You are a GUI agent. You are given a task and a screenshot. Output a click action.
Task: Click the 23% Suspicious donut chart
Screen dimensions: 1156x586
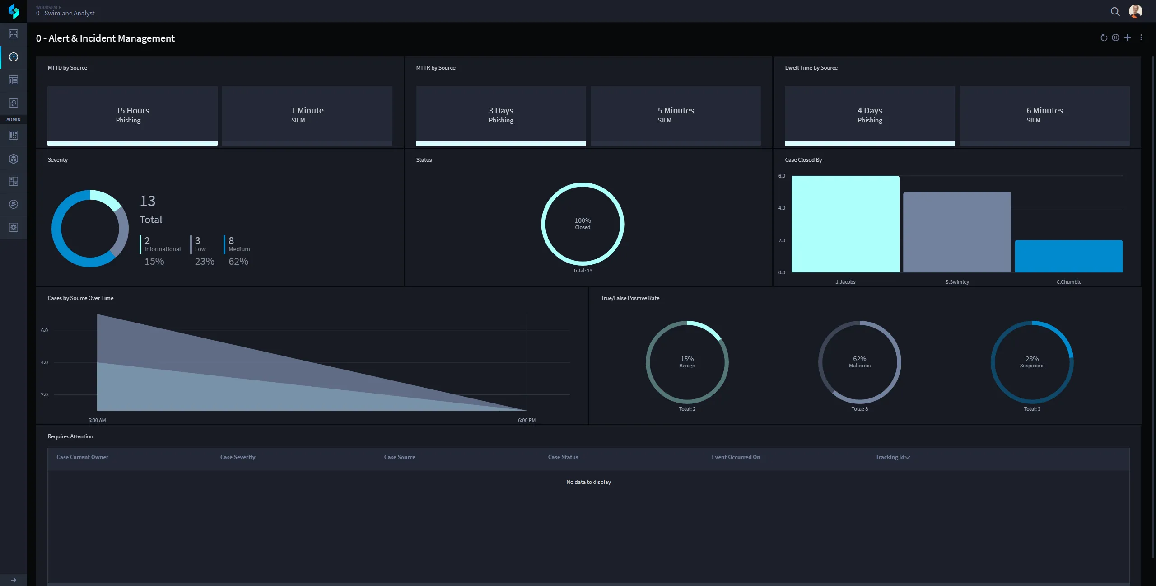coord(1032,362)
